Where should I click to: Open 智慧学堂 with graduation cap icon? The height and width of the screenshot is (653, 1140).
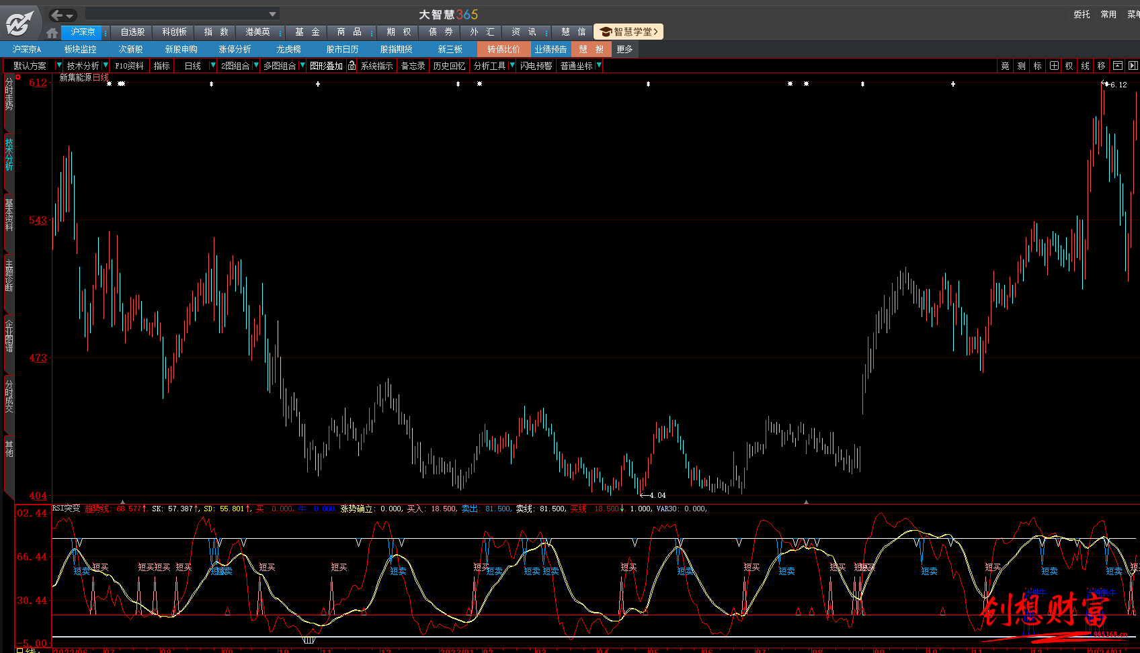pos(628,32)
